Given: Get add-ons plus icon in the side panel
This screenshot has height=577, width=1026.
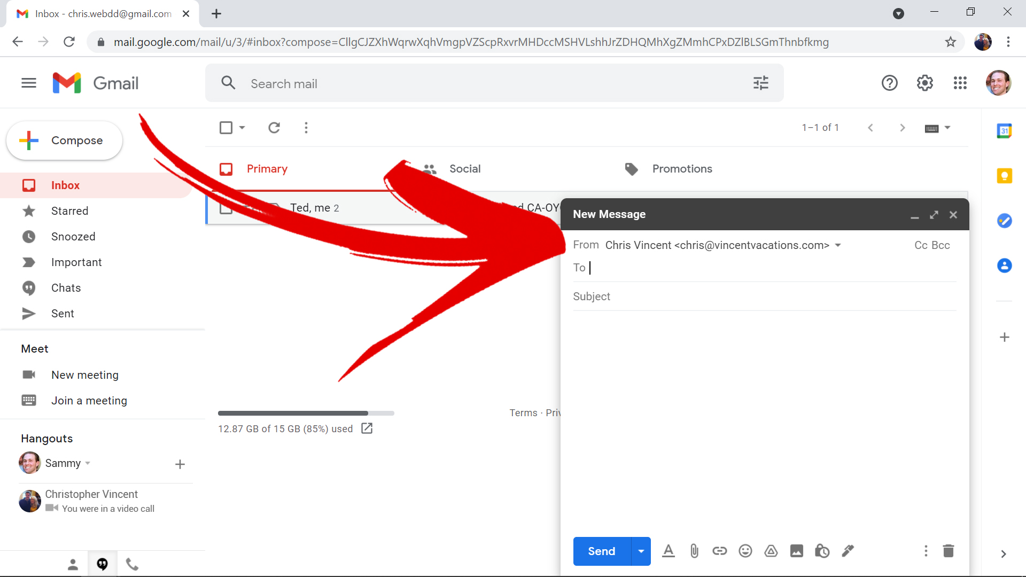Looking at the screenshot, I should [x=1005, y=337].
